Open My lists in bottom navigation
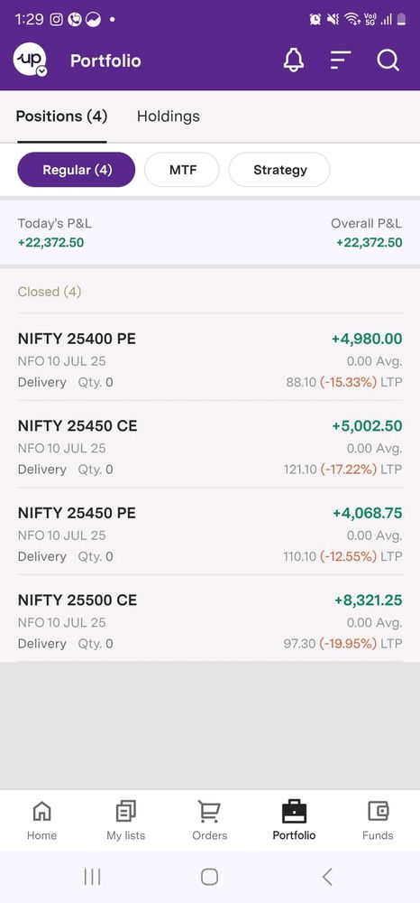 coord(126,821)
